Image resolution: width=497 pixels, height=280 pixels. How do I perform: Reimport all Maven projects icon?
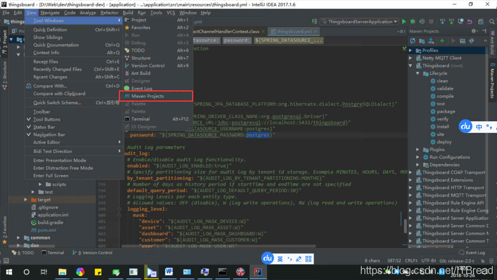[x=413, y=41]
